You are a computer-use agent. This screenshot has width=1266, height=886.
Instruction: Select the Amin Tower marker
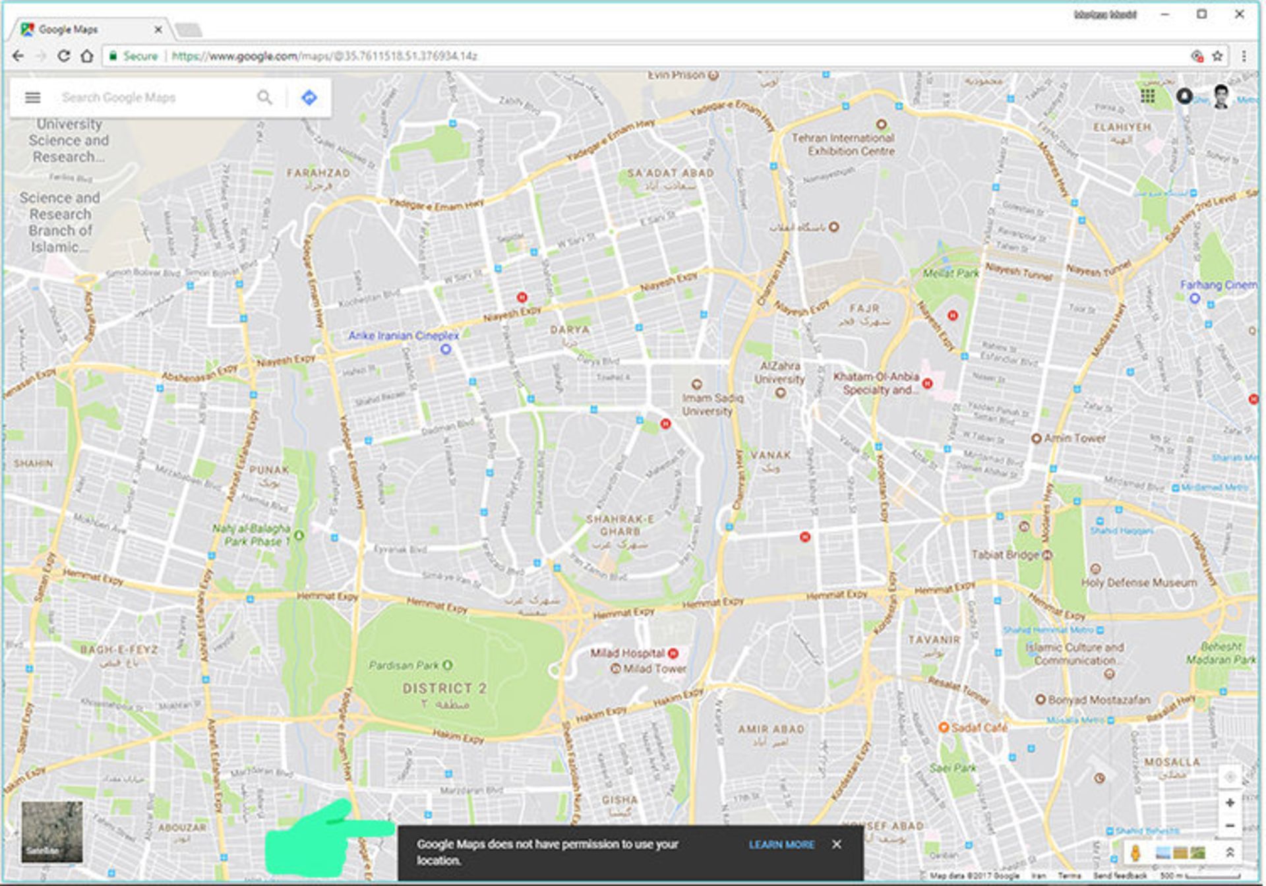coord(1036,438)
